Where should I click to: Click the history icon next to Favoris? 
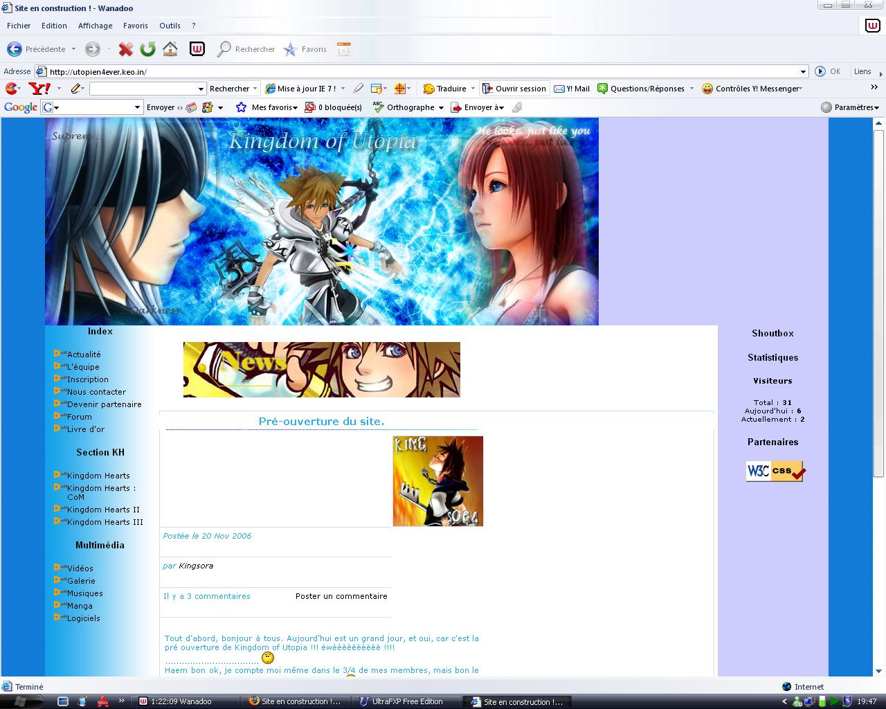(344, 49)
